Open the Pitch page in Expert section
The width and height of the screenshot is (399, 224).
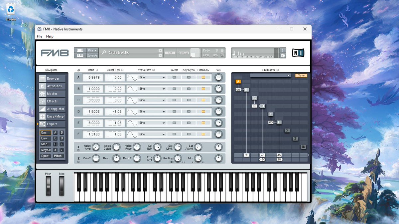tap(58, 156)
